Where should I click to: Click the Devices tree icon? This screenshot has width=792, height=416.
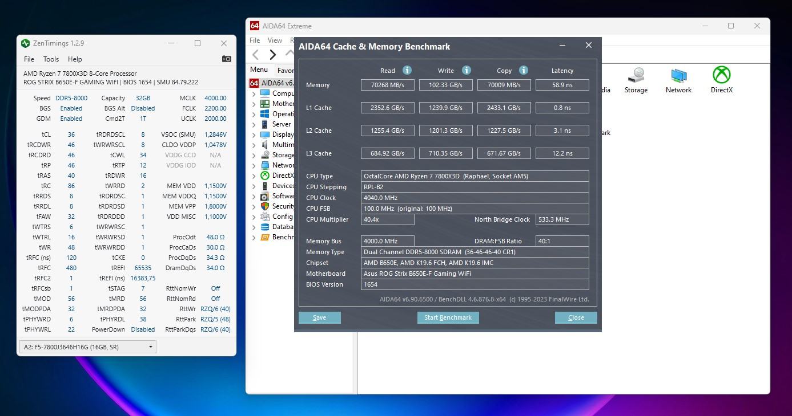click(265, 186)
